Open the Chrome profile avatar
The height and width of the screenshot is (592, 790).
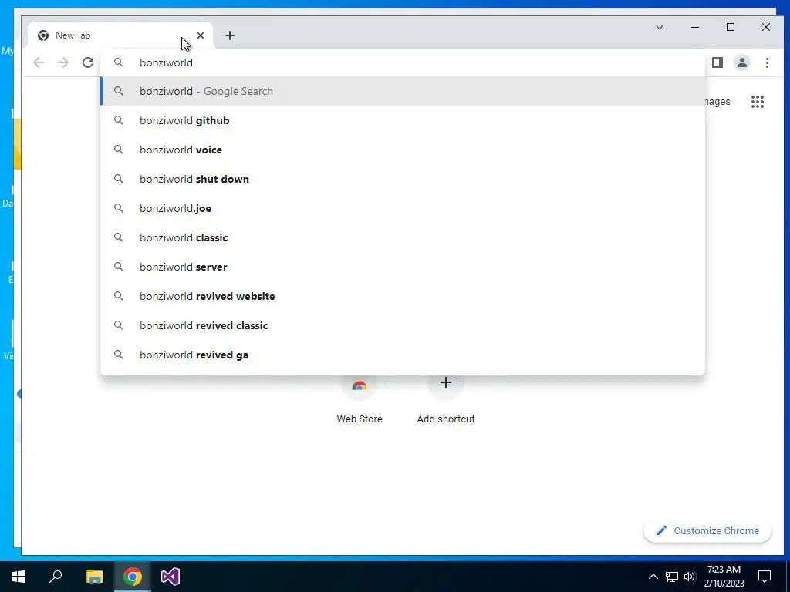(x=742, y=62)
